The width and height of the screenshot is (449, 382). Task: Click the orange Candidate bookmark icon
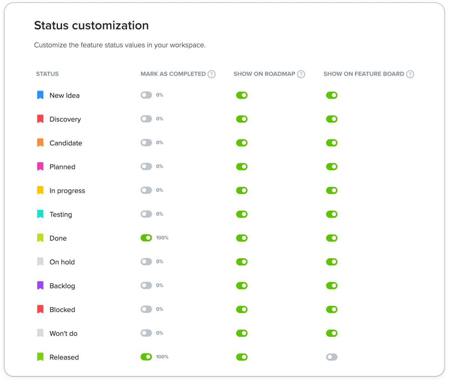(40, 143)
